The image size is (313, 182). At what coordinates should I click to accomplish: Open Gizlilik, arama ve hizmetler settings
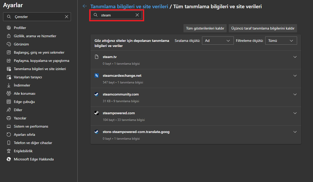(x=35, y=36)
